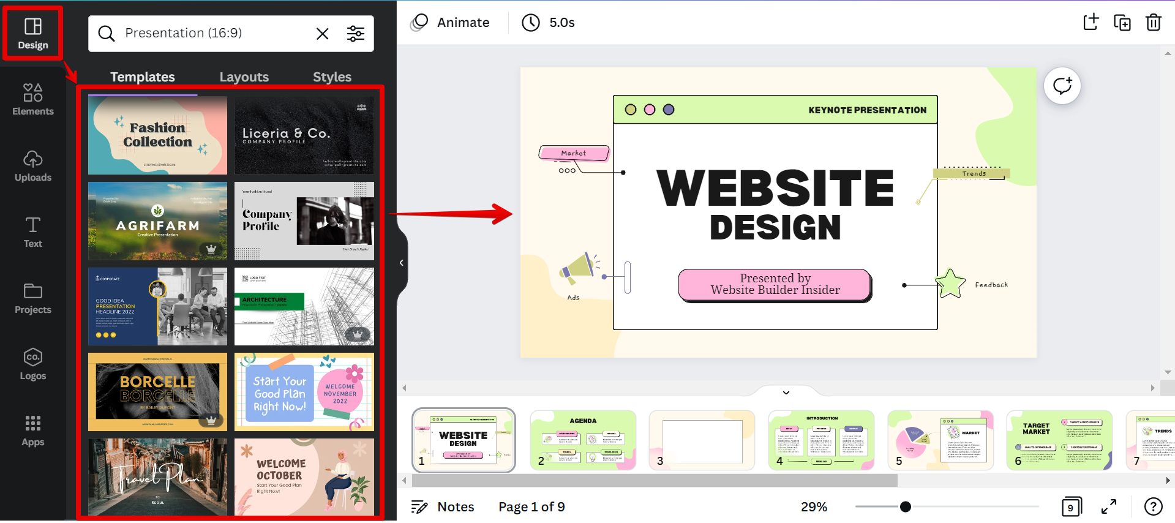This screenshot has width=1175, height=523.
Task: Open the Apps panel
Action: tap(33, 431)
